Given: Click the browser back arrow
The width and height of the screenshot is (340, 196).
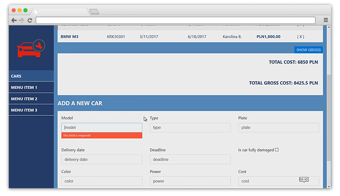Looking at the screenshot, I should [14, 20].
